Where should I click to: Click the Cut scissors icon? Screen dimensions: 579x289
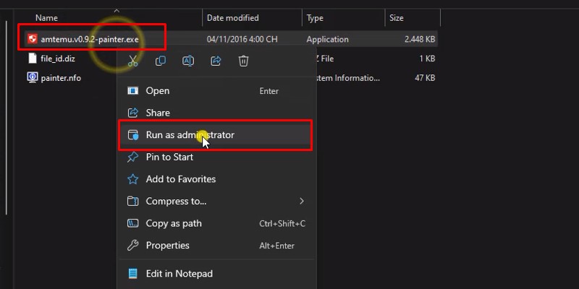tap(132, 62)
